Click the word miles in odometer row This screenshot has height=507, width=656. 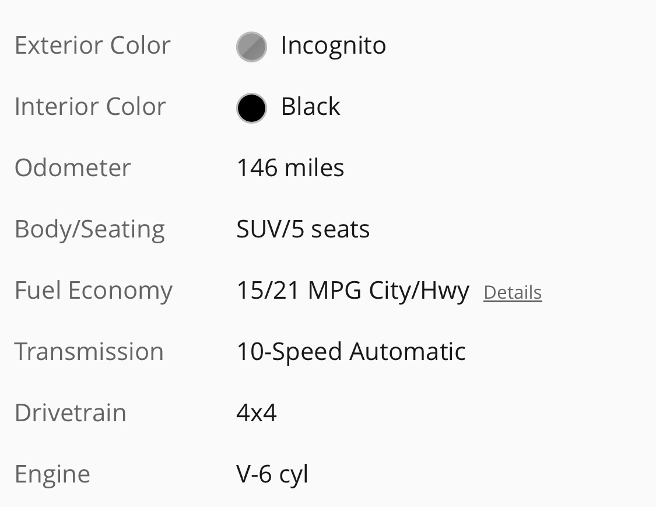(x=314, y=168)
